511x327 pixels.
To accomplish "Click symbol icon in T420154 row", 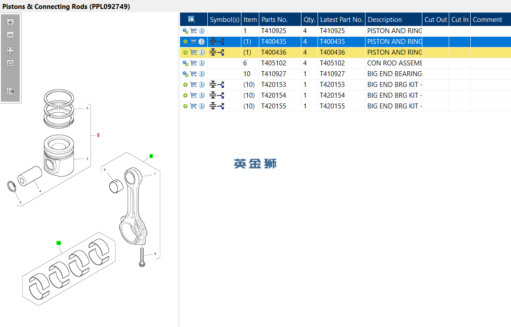I will pos(217,95).
